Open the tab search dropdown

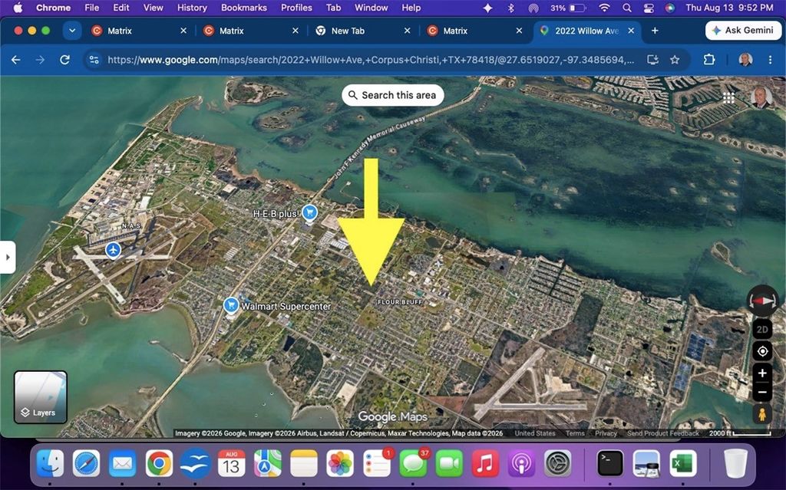point(72,31)
